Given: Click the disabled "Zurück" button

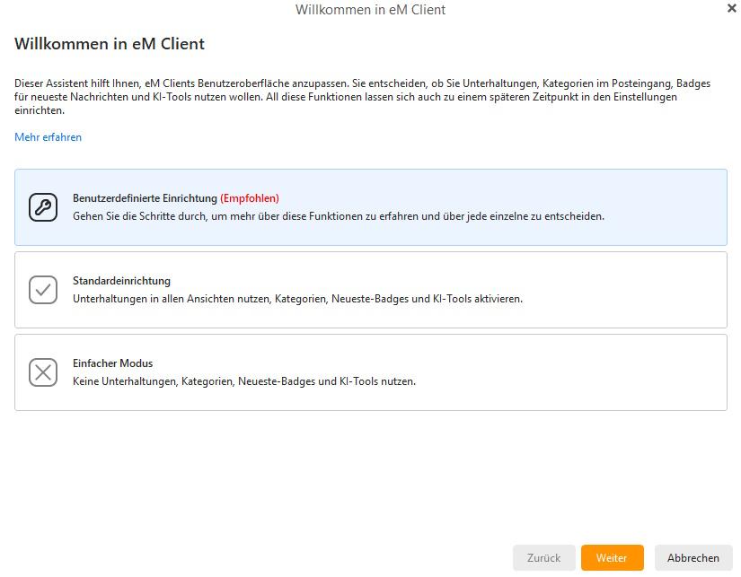Looking at the screenshot, I should tap(543, 557).
